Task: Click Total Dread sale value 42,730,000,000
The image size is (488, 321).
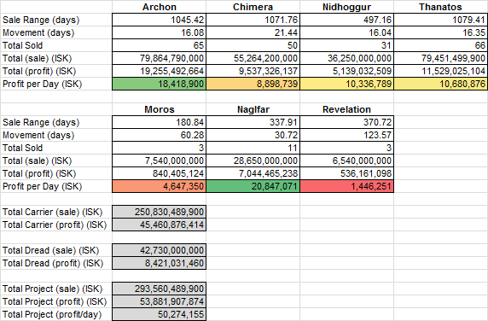Action: (x=159, y=250)
